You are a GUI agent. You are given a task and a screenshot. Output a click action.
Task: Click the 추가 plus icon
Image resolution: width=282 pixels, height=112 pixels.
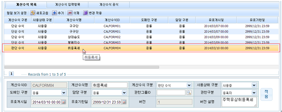pyautogui.click(x=55, y=13)
